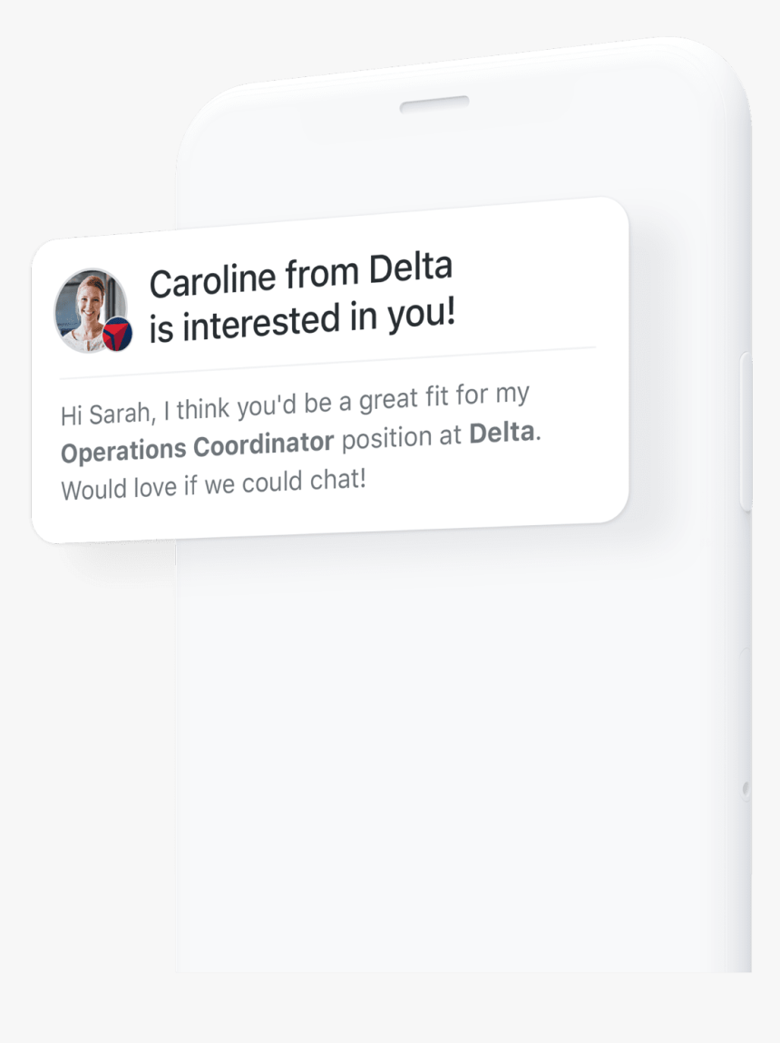
Task: Tap the small dot on phone's edge
Action: pyautogui.click(x=746, y=789)
